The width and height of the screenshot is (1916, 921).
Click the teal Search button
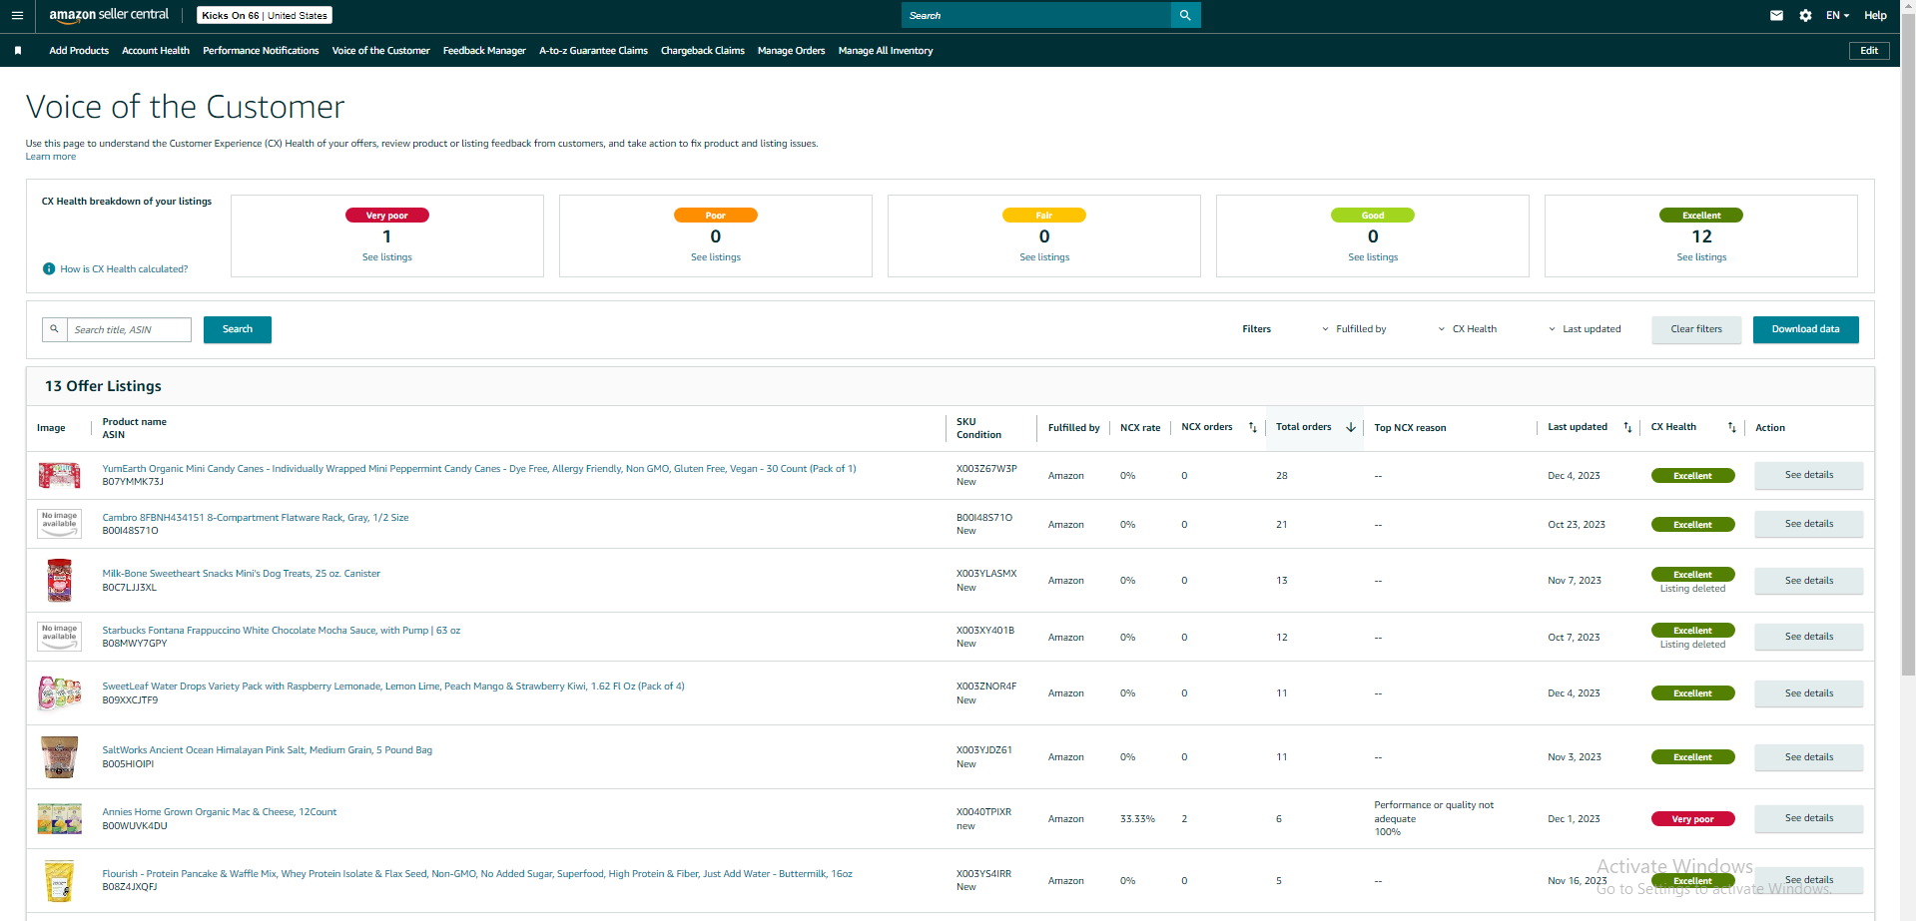(238, 329)
